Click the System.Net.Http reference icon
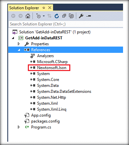Image resolution: width=129 pixels, height=145 pixels. click(x=33, y=97)
